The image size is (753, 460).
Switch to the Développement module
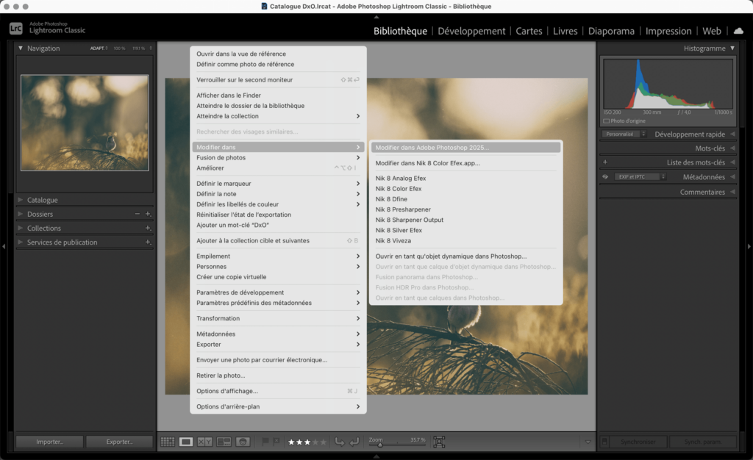[x=471, y=31]
